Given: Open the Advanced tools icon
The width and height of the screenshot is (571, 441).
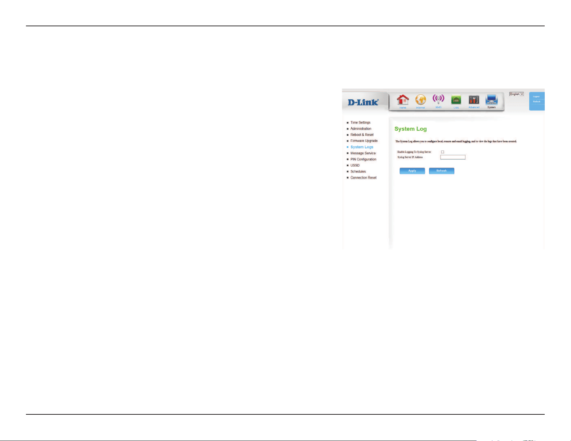Looking at the screenshot, I should point(474,100).
